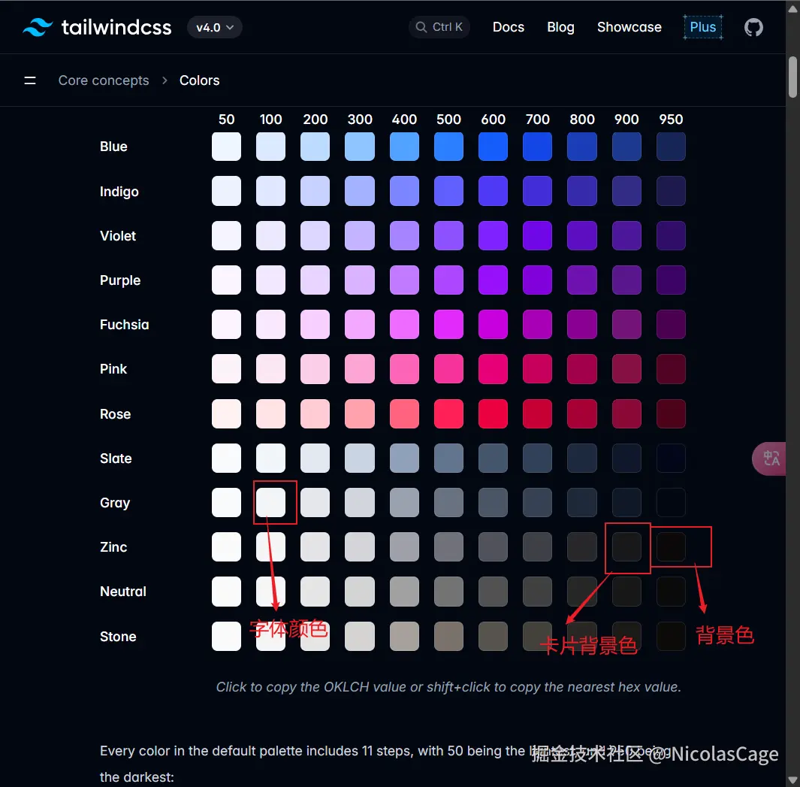The image size is (800, 787).
Task: Open the hamburger navigation menu
Action: (30, 80)
